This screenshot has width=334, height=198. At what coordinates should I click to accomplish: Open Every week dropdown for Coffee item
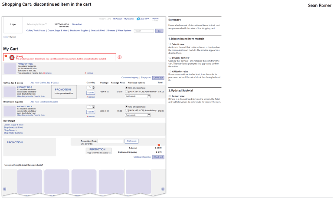click(x=138, y=96)
